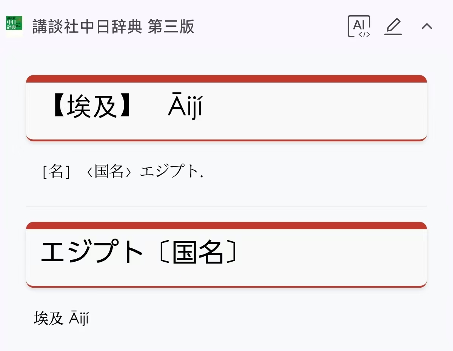
Task: Collapse the dictionary section with chevron
Action: [427, 26]
